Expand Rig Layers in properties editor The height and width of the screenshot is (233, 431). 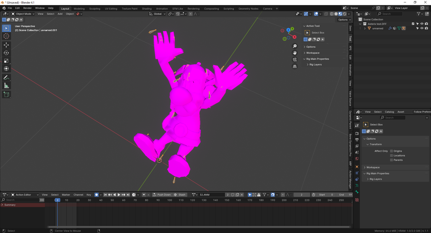pos(375,179)
